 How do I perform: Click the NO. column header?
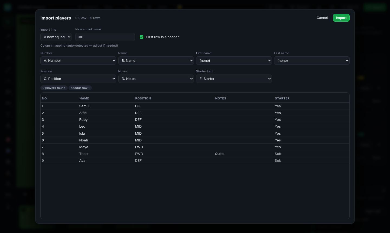point(45,98)
